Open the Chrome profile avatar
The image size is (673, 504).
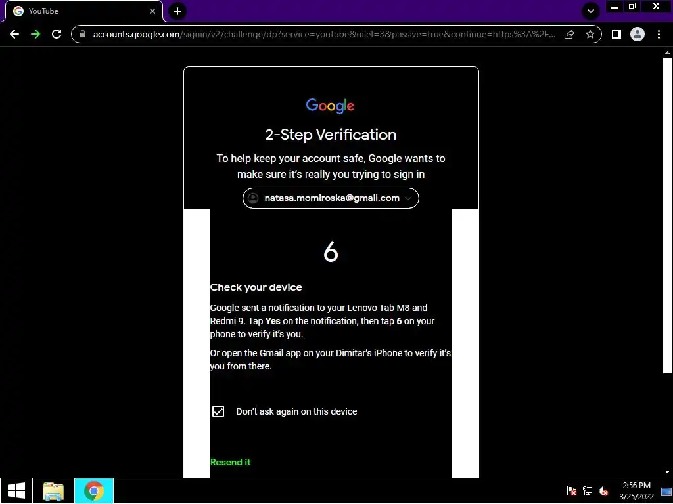coord(638,34)
